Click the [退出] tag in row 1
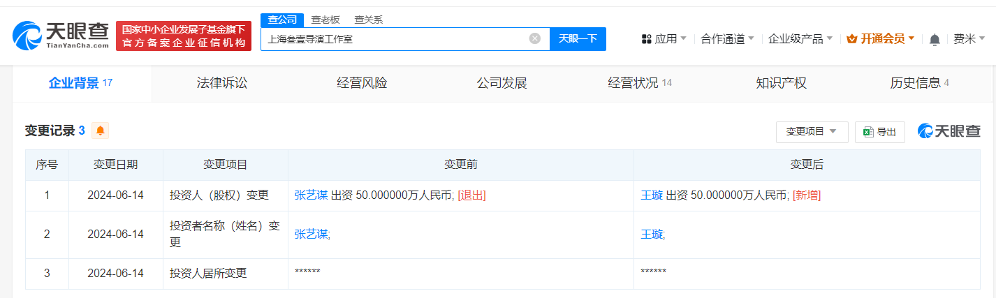Image resolution: width=996 pixels, height=298 pixels. (472, 195)
